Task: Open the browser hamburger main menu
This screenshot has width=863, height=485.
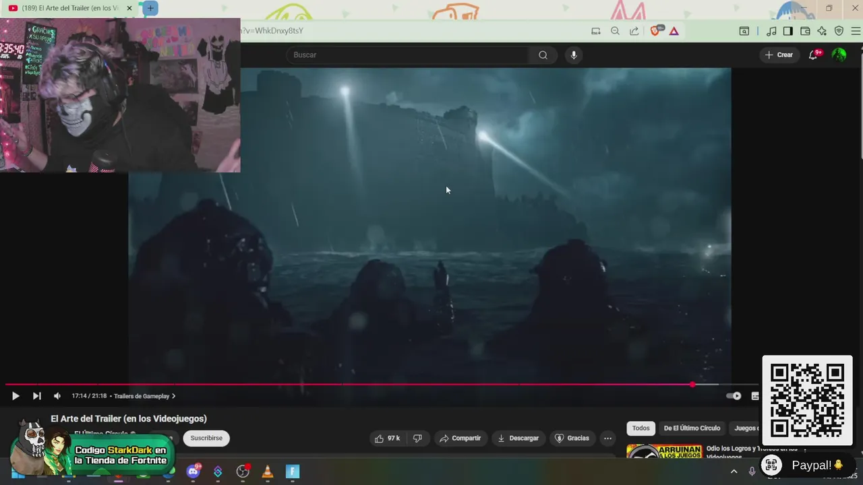Action: coord(856,31)
